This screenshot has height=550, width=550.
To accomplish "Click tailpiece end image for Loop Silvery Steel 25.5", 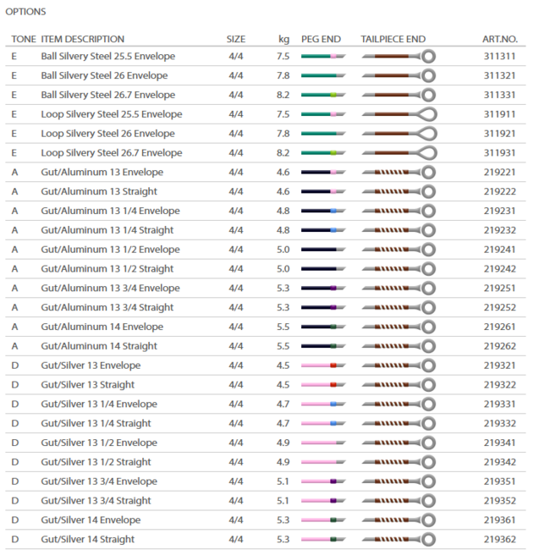I will pyautogui.click(x=399, y=114).
